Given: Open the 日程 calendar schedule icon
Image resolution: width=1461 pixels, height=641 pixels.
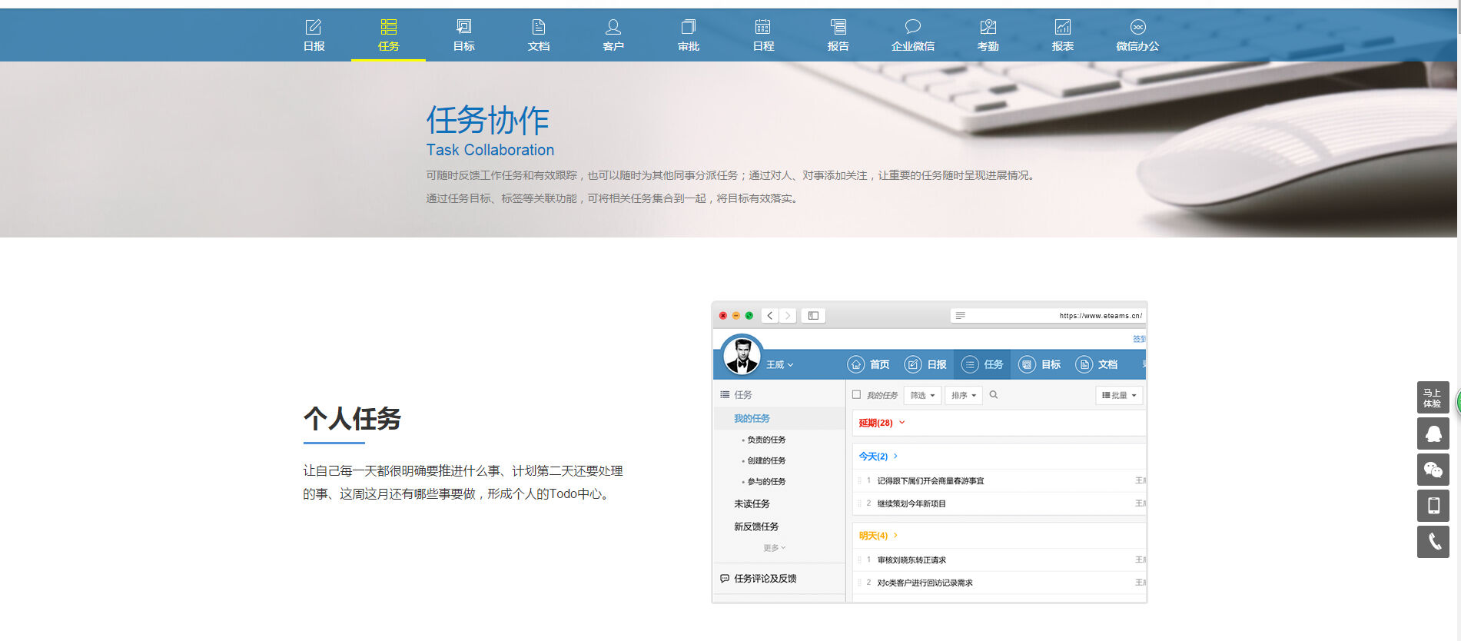Looking at the screenshot, I should [762, 28].
